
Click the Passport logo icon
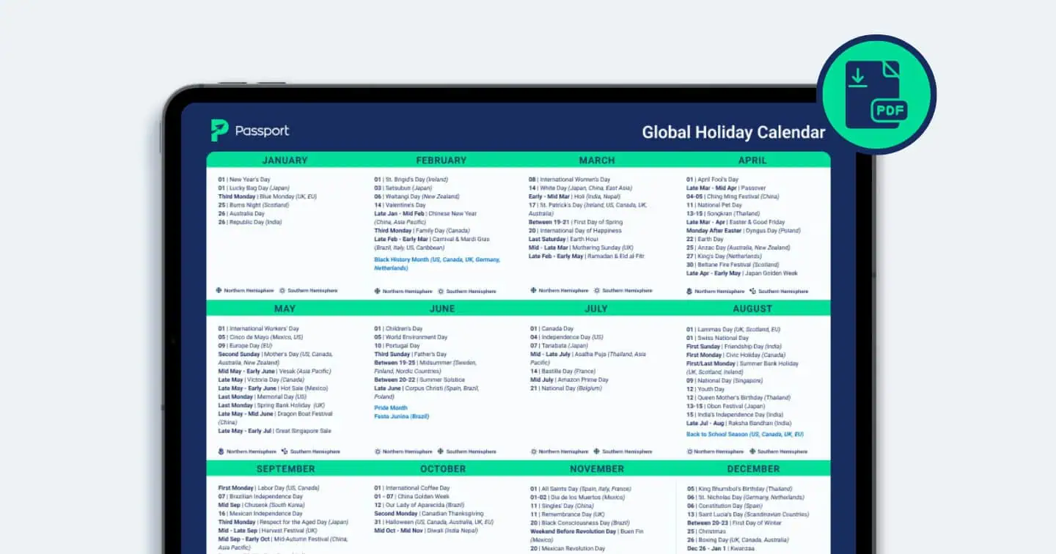pyautogui.click(x=219, y=130)
